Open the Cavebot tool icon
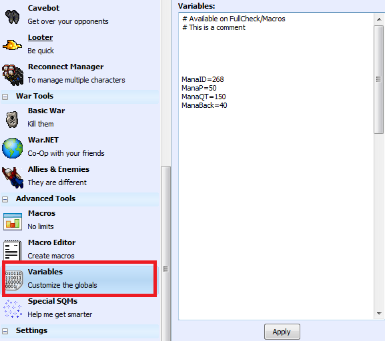The image size is (385, 341). [12, 17]
